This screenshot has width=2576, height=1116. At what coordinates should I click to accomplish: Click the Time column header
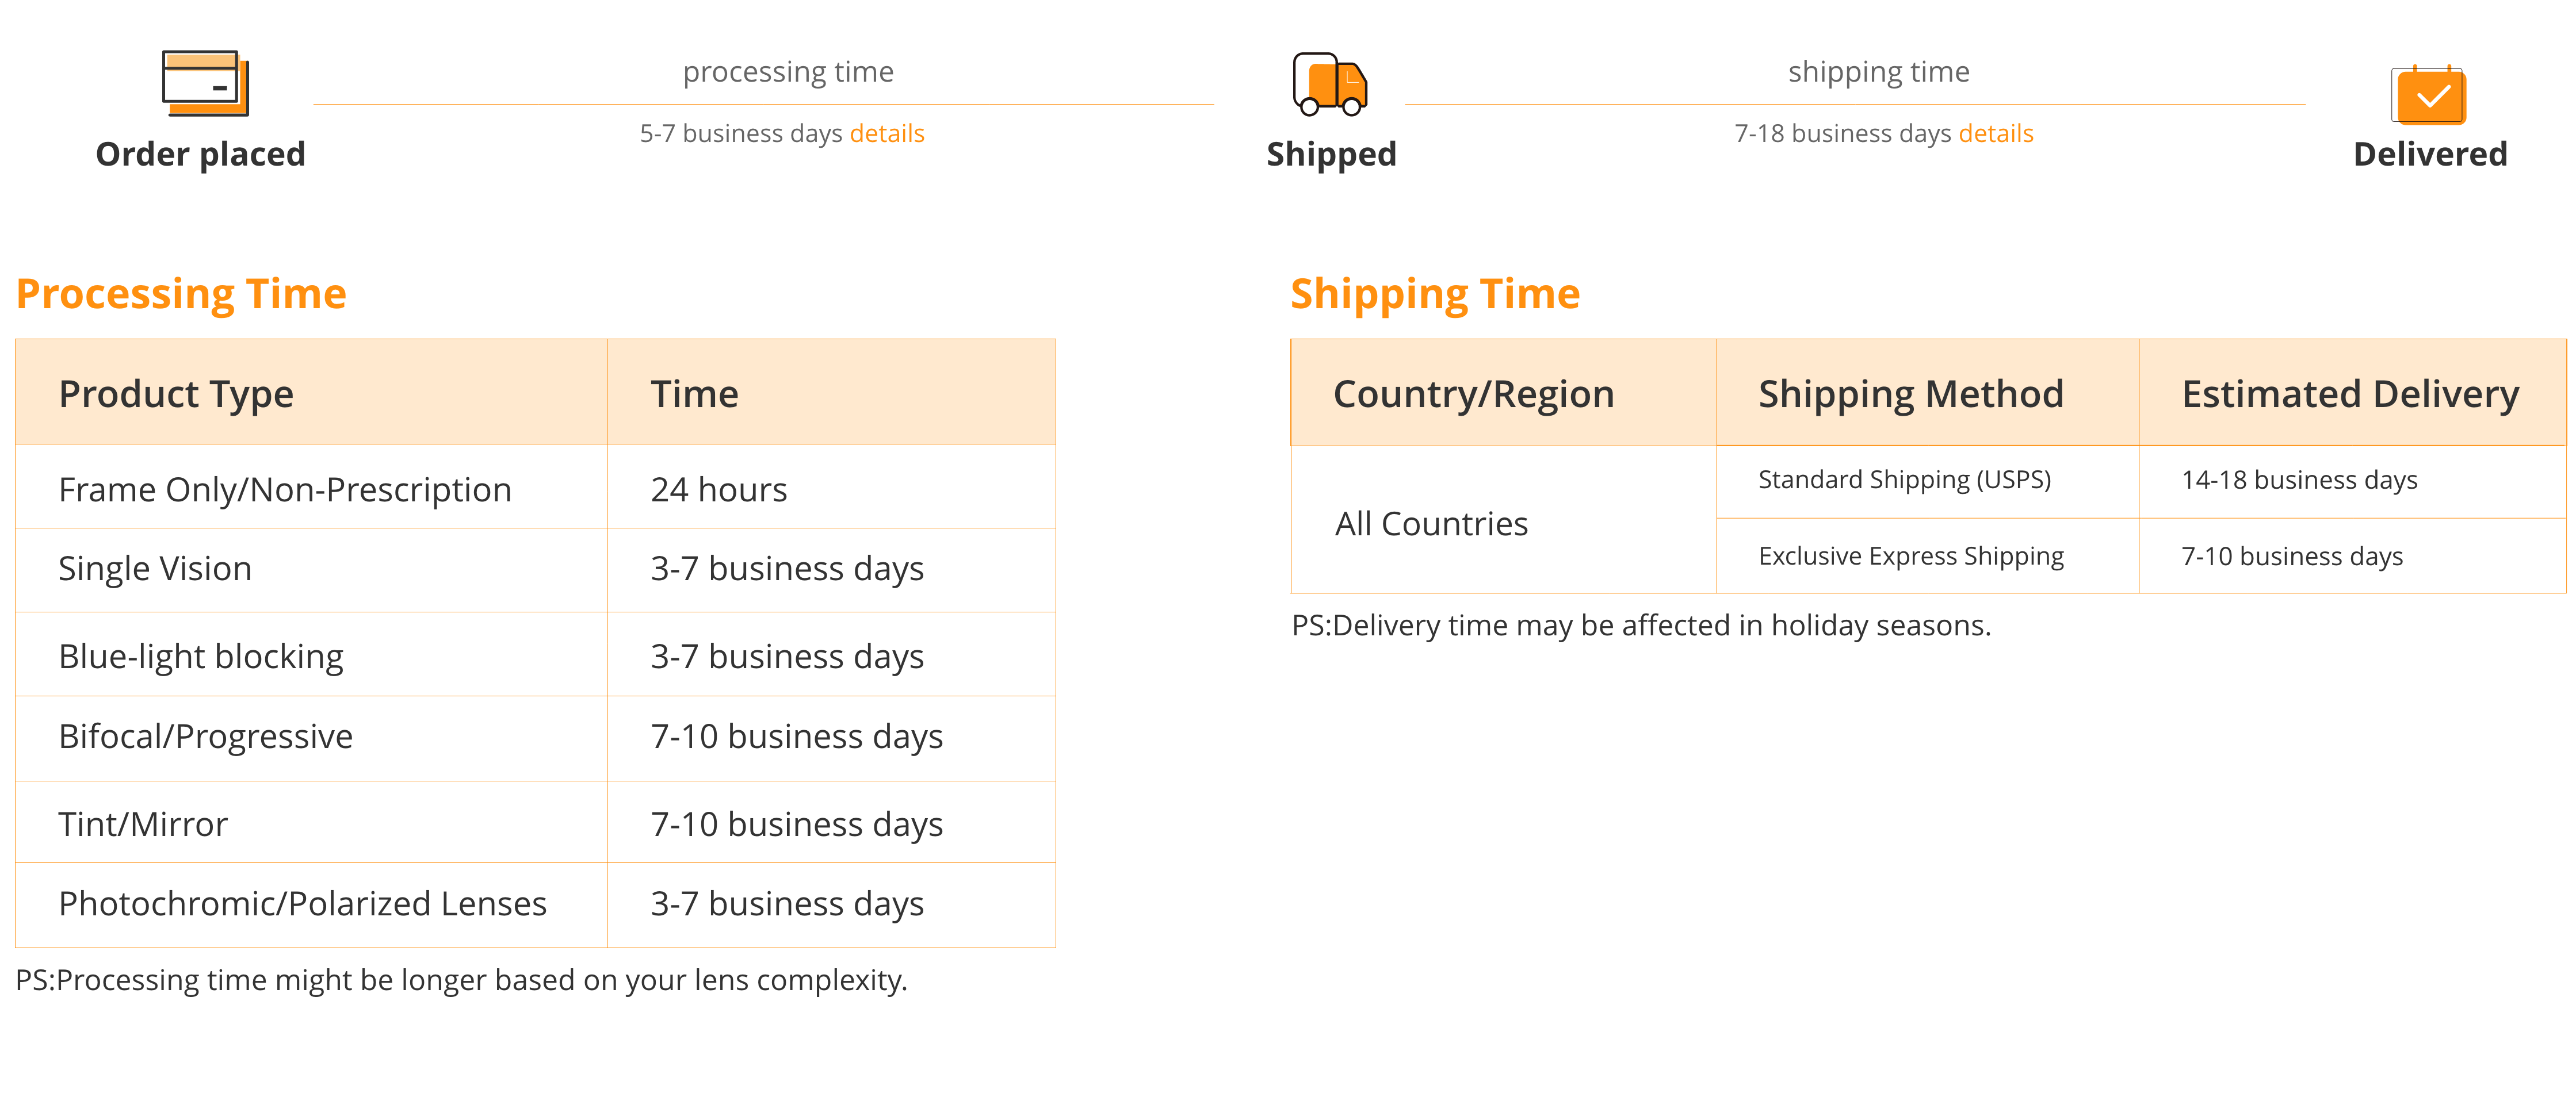[x=831, y=393]
